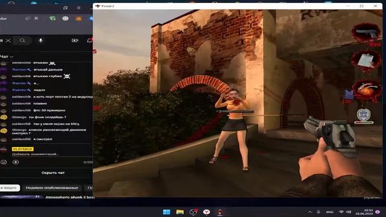Viewport: 386px width, 217px height.
Task: Click chat message 'втыкаю глубже'
Action: tap(48, 77)
